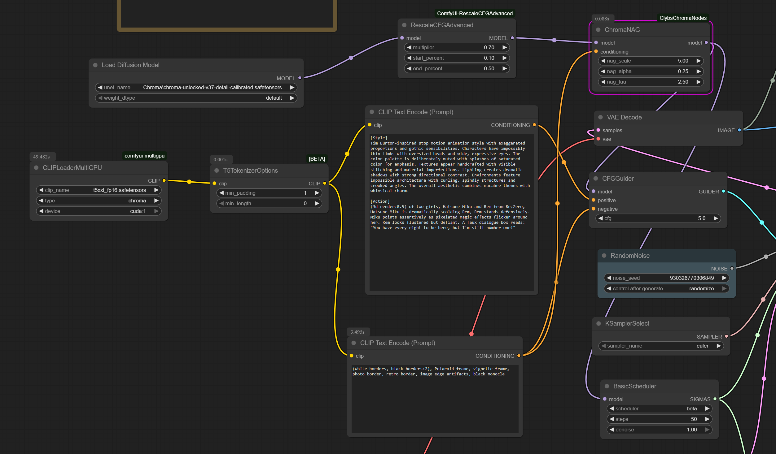The height and width of the screenshot is (454, 776).
Task: Open the CLIP type chroma dropdown
Action: coord(99,201)
